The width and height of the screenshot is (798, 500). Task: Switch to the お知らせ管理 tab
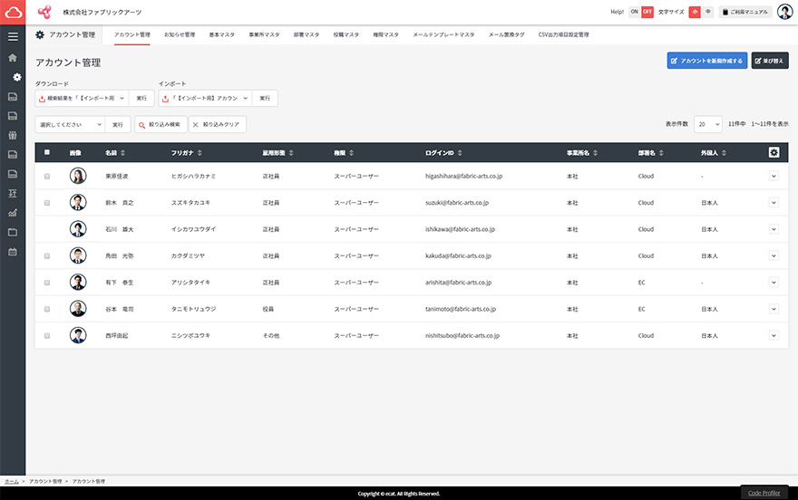coord(180,34)
